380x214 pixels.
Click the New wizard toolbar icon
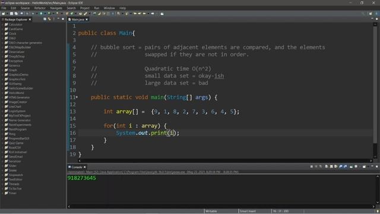point(3,14)
